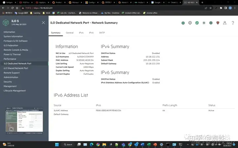Image resolution: width=238 pixels, height=148 pixels.
Task: Show hidden system tray icons chevron
Action: [188, 145]
